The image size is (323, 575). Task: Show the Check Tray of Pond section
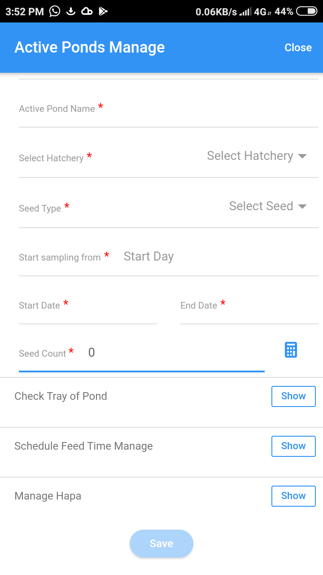point(293,396)
